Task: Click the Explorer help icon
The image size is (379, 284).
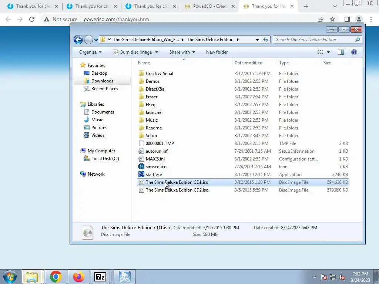Action: [x=354, y=52]
